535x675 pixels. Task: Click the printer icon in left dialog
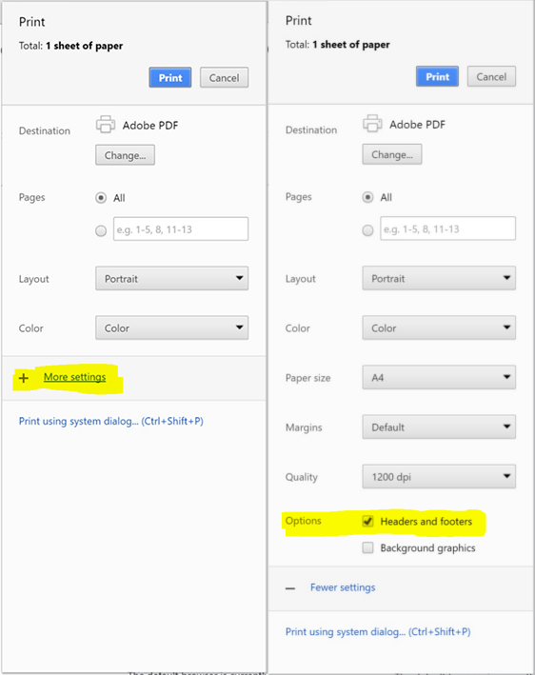pyautogui.click(x=106, y=125)
